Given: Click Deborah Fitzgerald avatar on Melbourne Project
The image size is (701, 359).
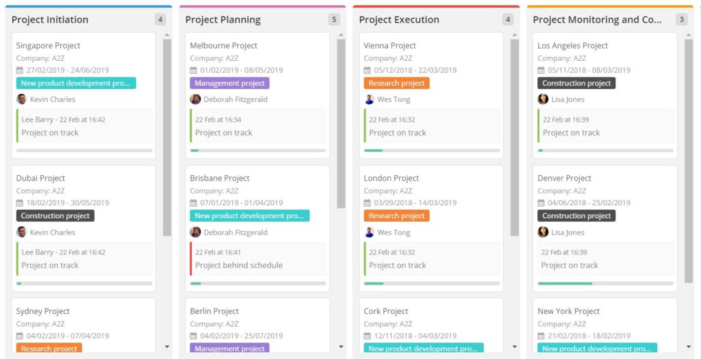Looking at the screenshot, I should (195, 99).
